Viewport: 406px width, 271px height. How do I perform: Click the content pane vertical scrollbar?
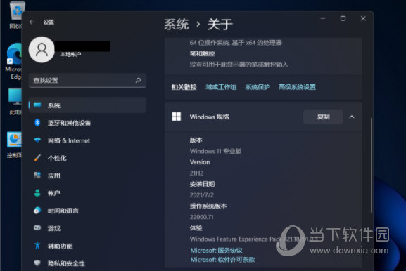(372, 166)
